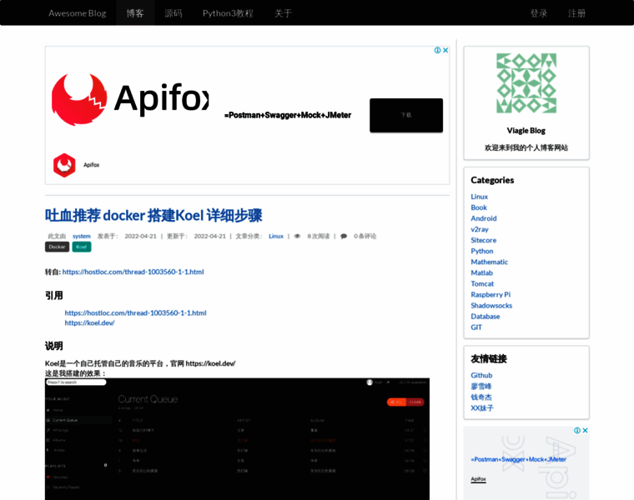Viewport: 634px width, 500px height.
Task: Open ad info icon on sidebar ad
Action: [577, 431]
